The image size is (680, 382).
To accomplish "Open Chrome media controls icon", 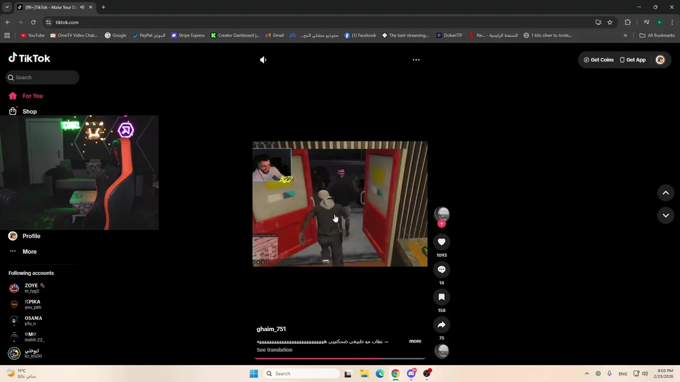I will [x=647, y=22].
